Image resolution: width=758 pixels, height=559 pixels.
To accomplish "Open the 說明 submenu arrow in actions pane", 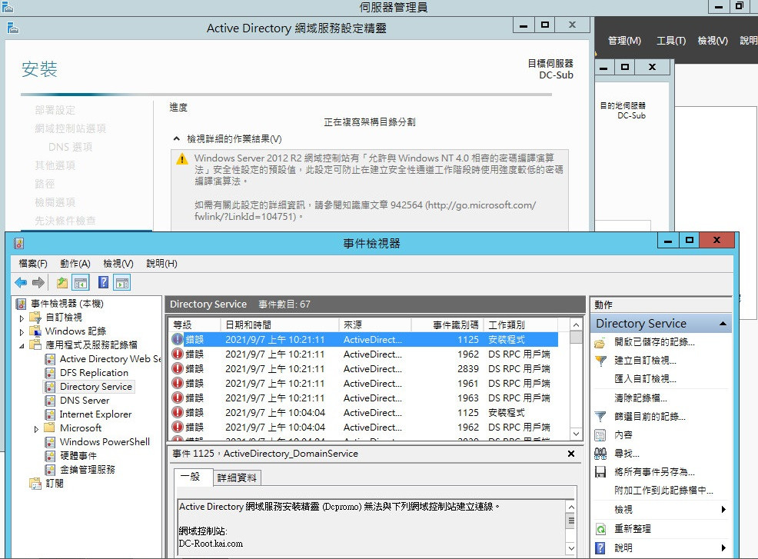I will [723, 548].
